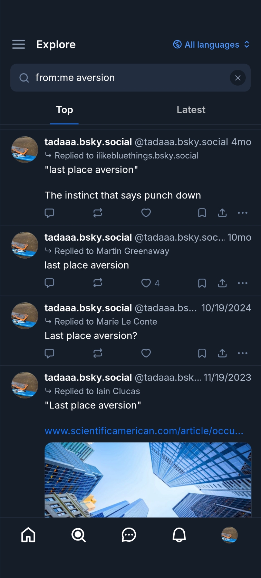Open the Chat messages
The image size is (261, 578).
129,535
